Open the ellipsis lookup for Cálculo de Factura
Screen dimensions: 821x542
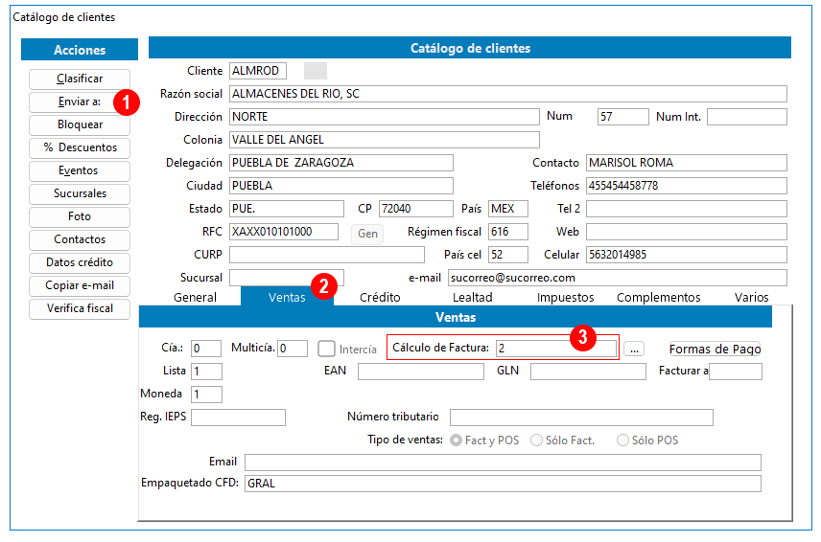[x=634, y=350]
